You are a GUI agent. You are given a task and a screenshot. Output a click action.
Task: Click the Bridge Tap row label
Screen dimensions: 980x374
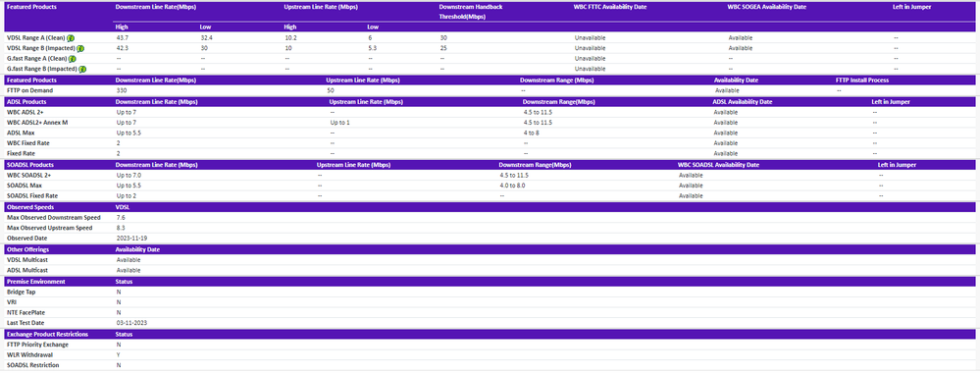tap(22, 293)
